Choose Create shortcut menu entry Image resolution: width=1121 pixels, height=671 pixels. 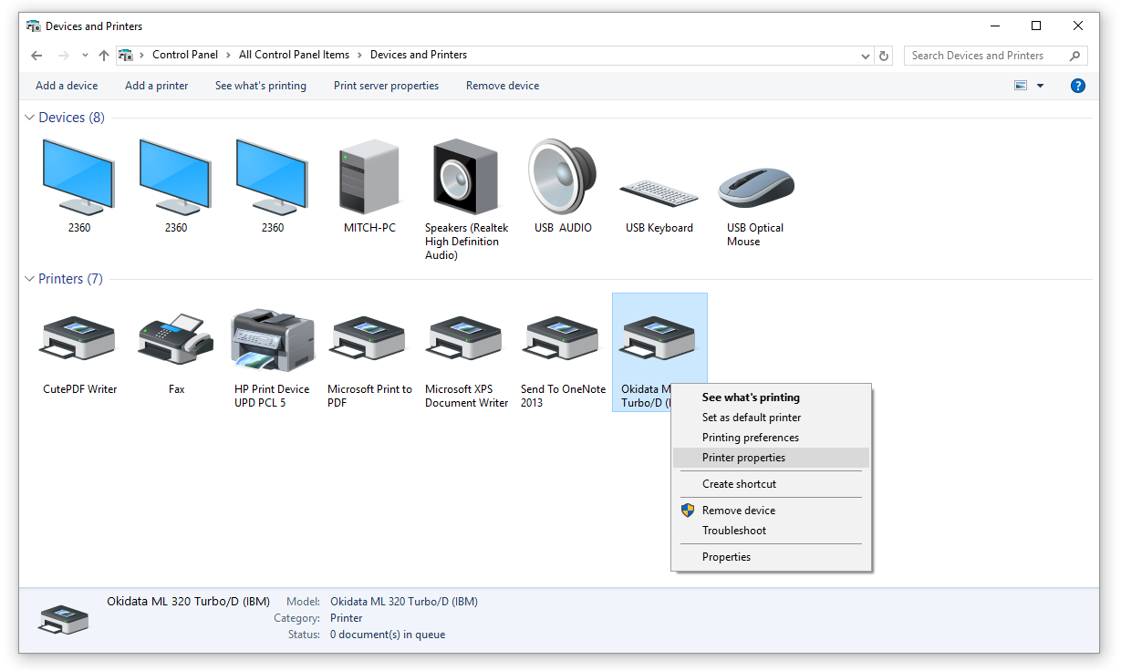pyautogui.click(x=771, y=484)
